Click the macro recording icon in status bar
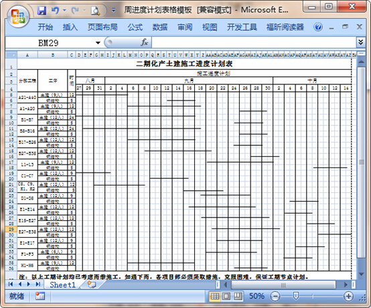Screen dimensions: 371x308 click(x=40, y=296)
